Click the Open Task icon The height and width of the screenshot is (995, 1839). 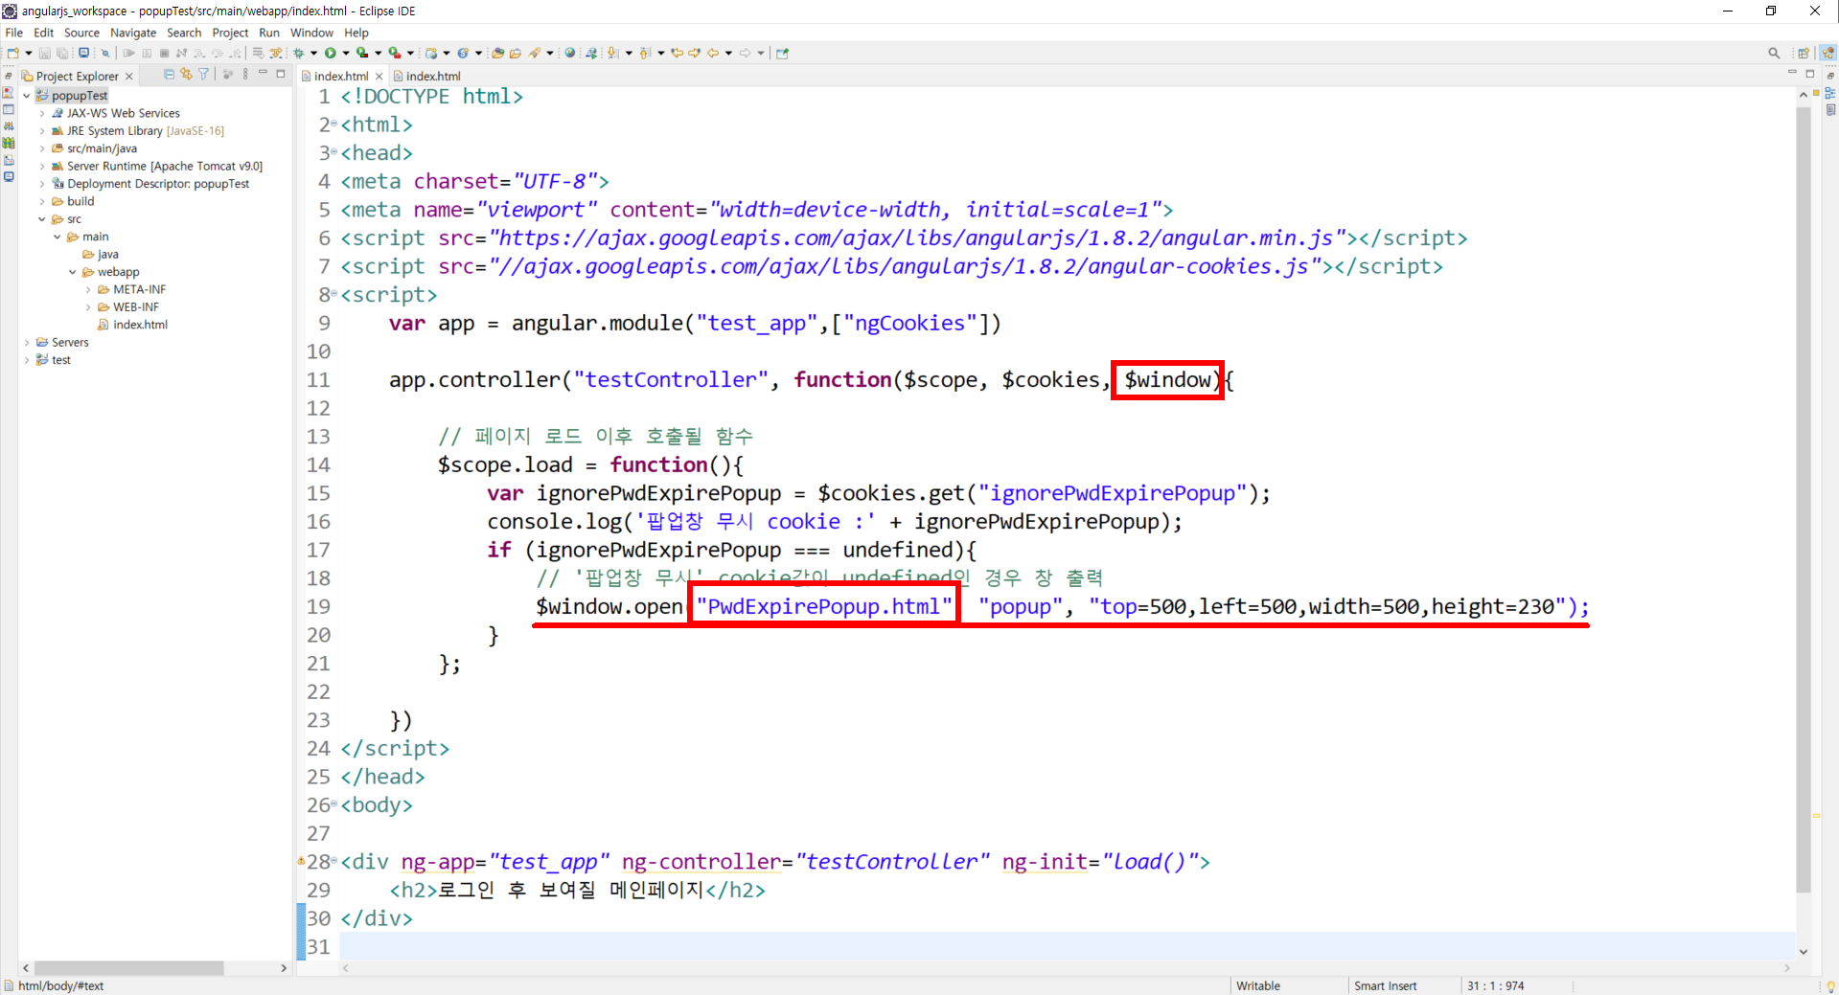pos(516,53)
